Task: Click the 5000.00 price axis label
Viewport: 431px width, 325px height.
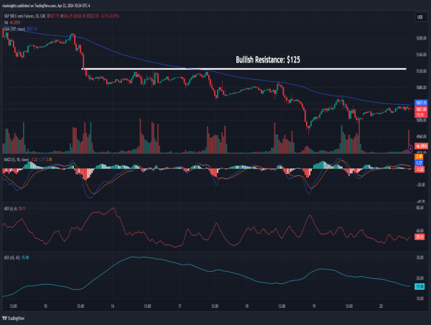Action: (x=421, y=120)
